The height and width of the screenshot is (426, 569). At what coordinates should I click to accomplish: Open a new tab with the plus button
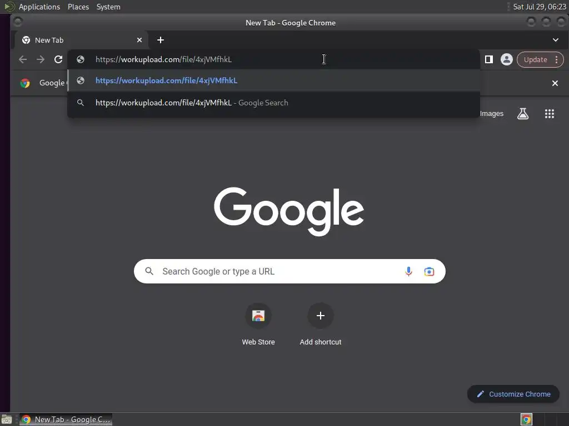pyautogui.click(x=161, y=40)
